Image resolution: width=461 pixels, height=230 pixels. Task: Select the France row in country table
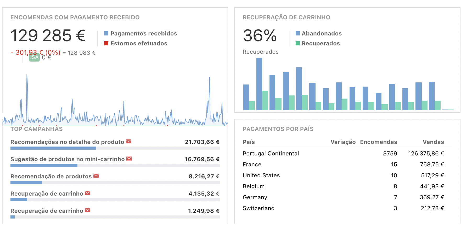coord(252,164)
